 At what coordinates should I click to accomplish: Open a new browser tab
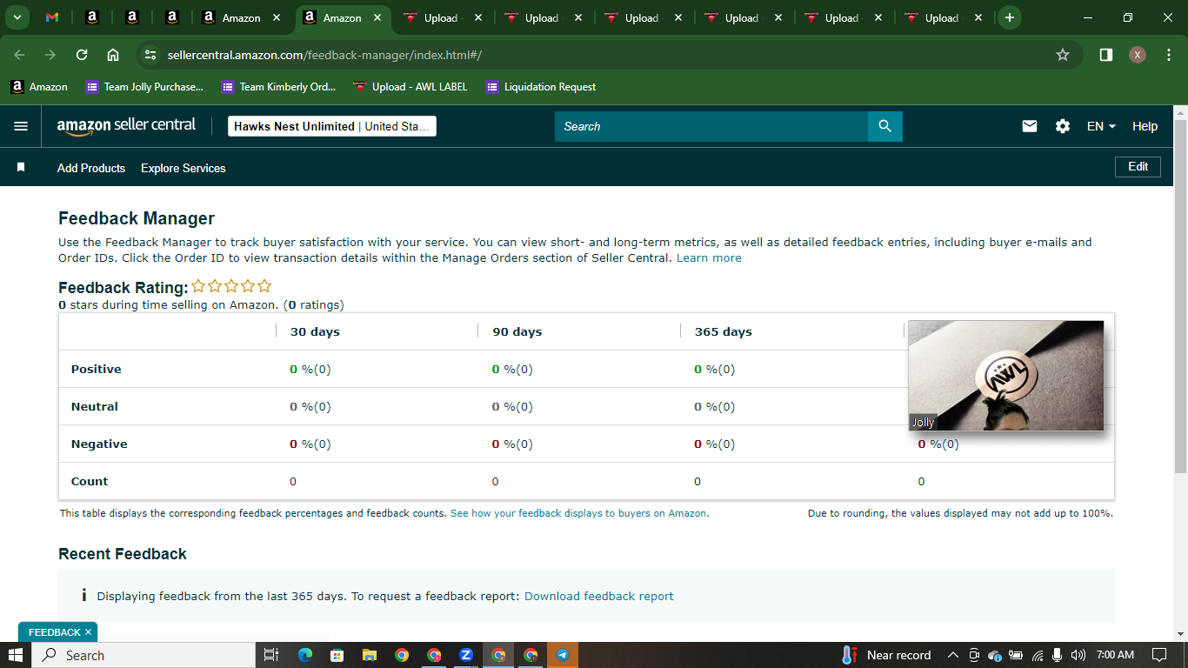(1009, 17)
